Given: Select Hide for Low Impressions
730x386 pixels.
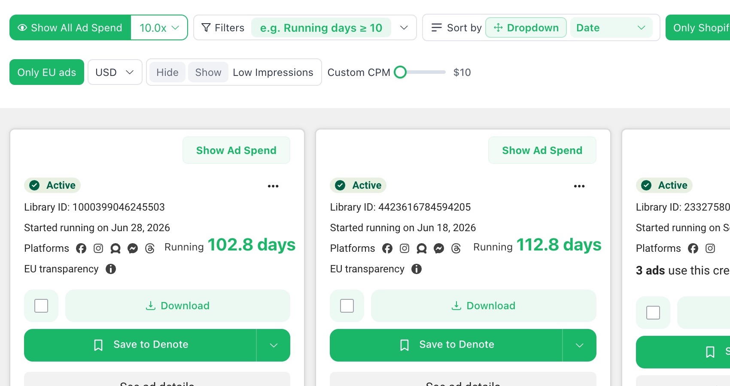Looking at the screenshot, I should pyautogui.click(x=167, y=72).
